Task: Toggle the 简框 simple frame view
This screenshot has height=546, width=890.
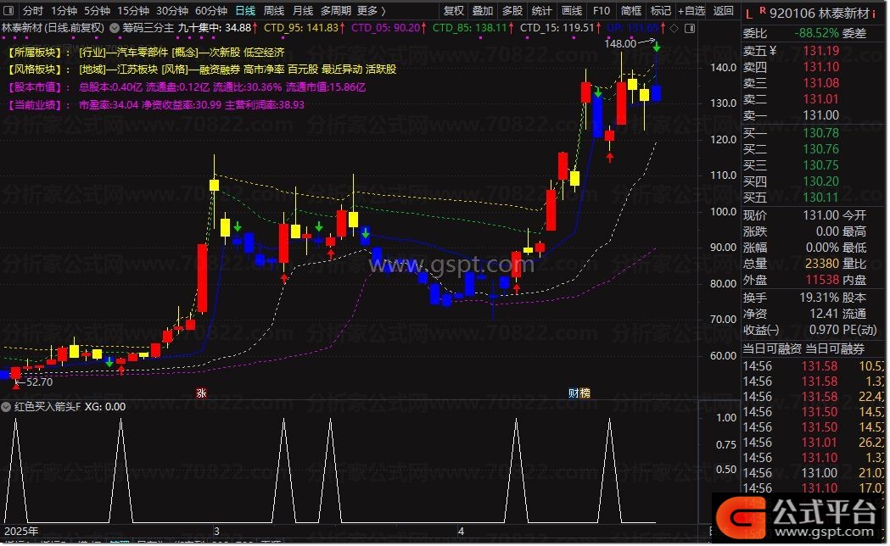Action: 630,11
